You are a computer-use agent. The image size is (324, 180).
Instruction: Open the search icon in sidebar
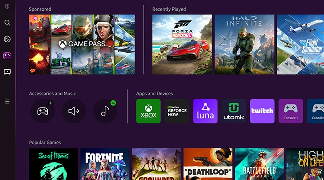pyautogui.click(x=7, y=22)
